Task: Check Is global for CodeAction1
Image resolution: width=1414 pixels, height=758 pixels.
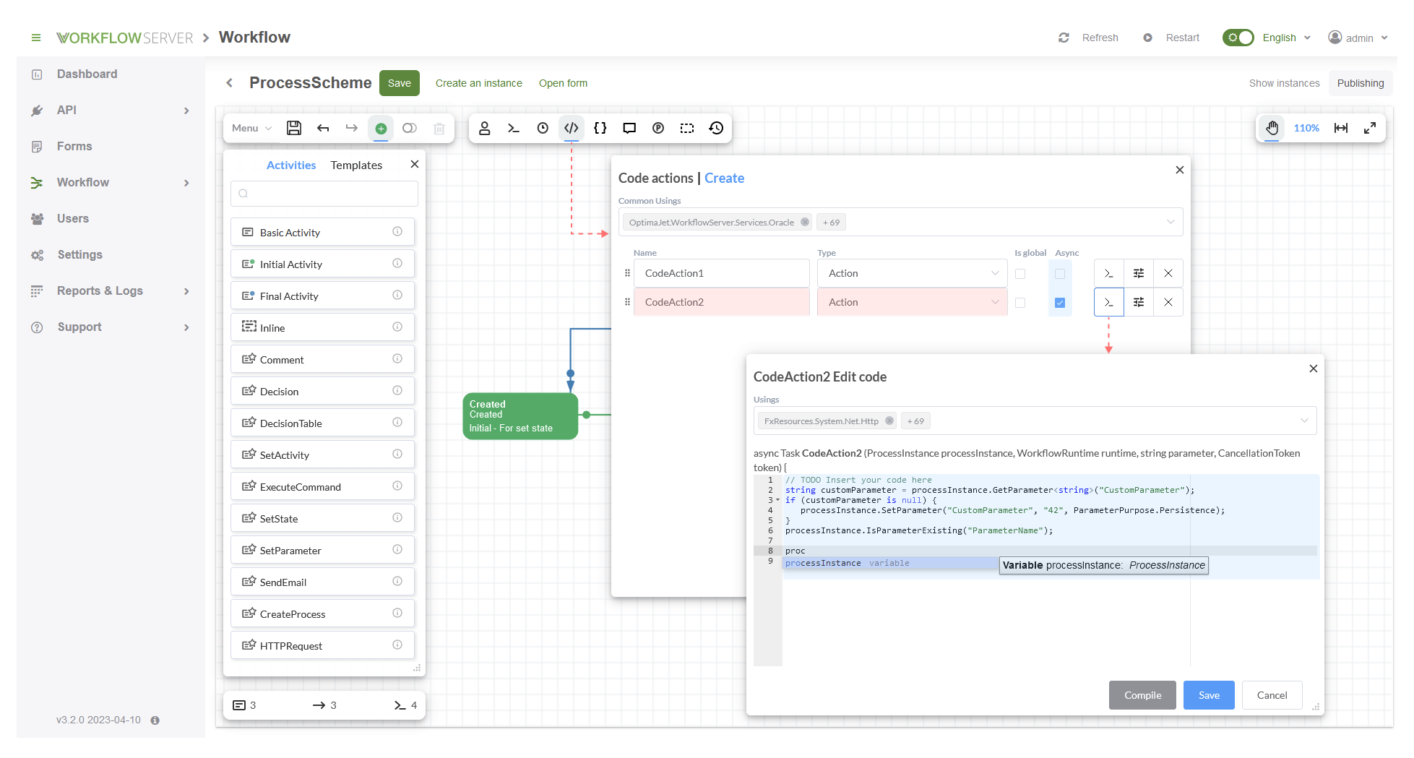Action: click(1020, 274)
